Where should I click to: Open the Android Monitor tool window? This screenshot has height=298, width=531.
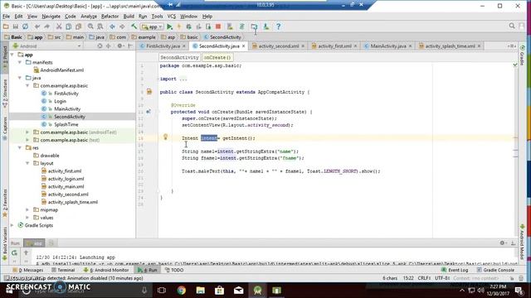pos(106,270)
